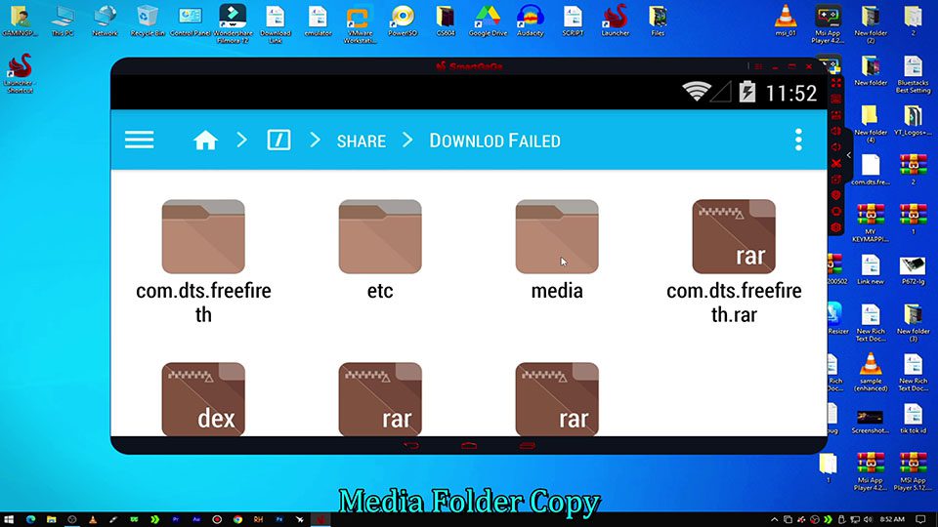
Task: Select the tik tok id document
Action: pos(913,419)
